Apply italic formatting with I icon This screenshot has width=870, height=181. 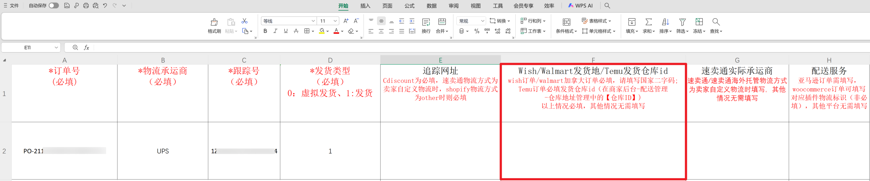[275, 31]
